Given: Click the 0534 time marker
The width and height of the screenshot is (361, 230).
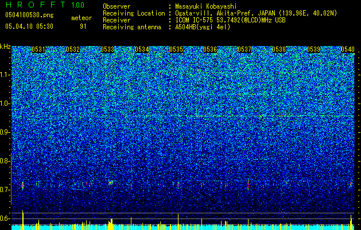Looking at the screenshot, I should (x=142, y=49).
